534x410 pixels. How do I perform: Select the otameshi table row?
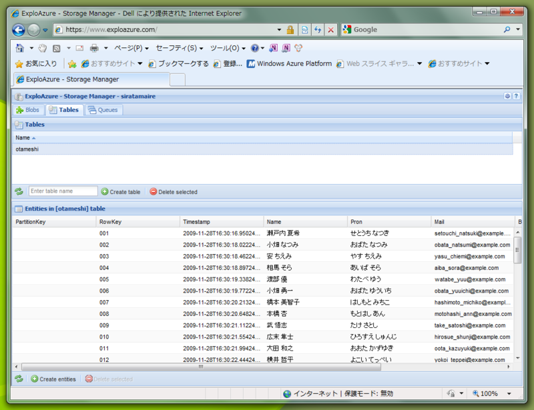(262, 149)
